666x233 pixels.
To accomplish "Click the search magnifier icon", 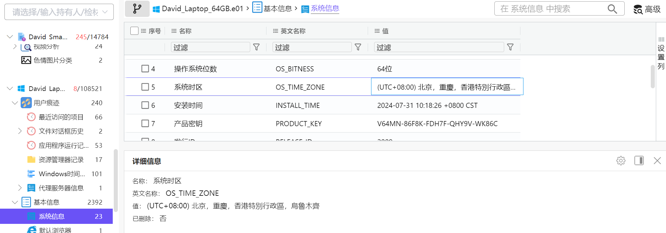I will (x=612, y=9).
